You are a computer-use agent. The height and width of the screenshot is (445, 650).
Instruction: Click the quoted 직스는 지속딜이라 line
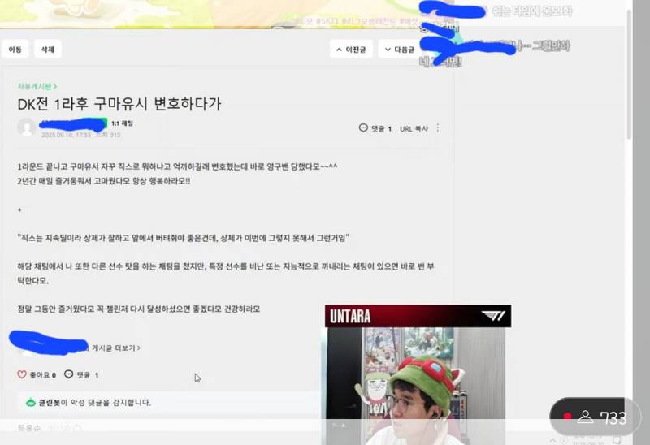pyautogui.click(x=184, y=238)
